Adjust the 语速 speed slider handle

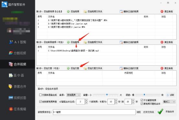(x=144, y=95)
